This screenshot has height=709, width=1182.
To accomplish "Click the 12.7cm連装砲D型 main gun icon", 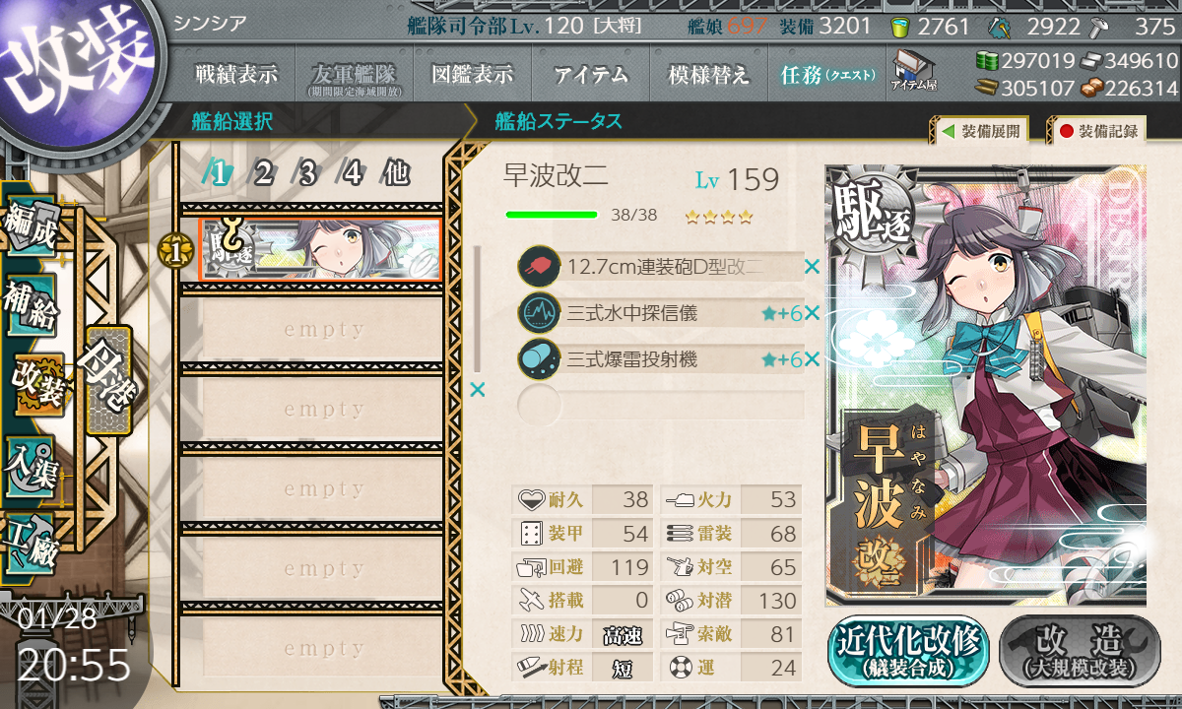I will [x=539, y=267].
